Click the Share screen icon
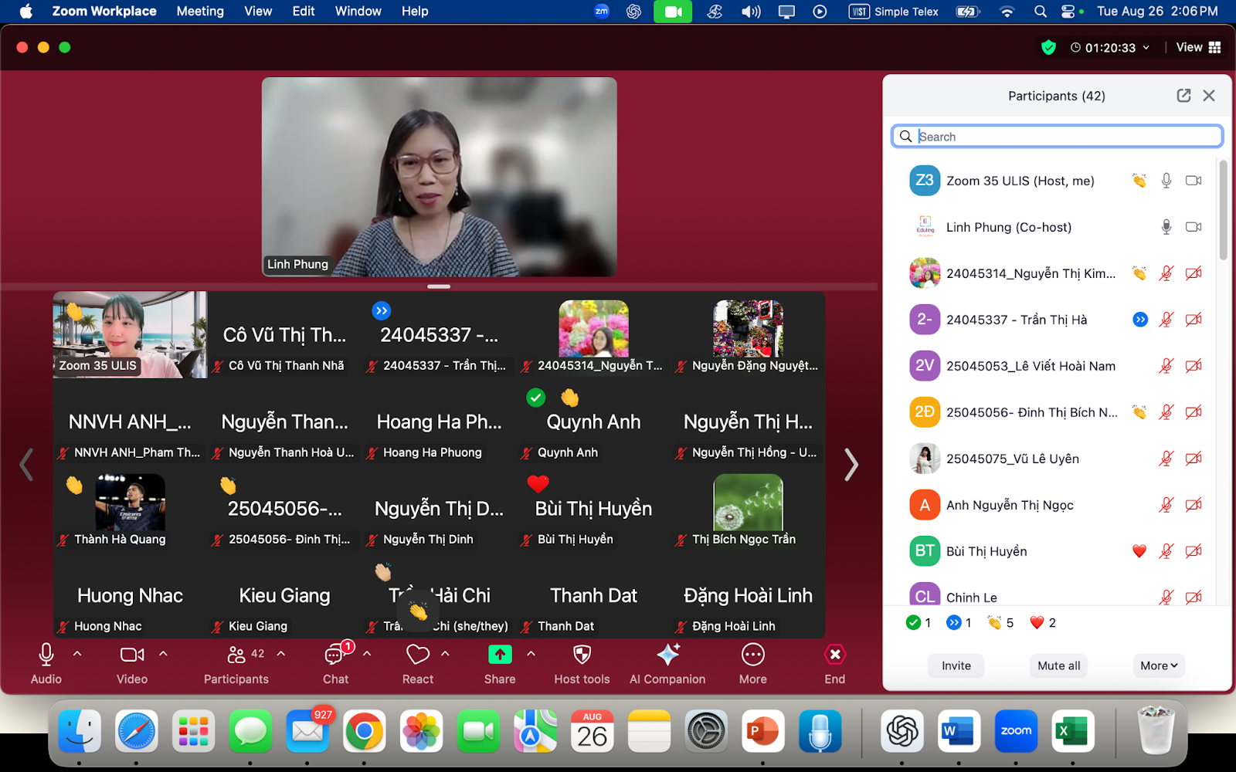1236x772 pixels. (500, 655)
